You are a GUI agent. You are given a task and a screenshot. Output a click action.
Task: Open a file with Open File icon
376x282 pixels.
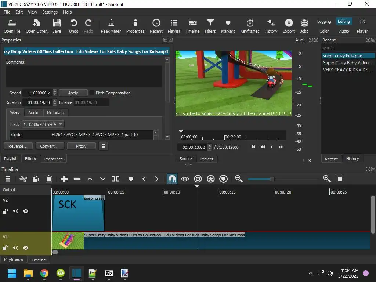pos(12,26)
